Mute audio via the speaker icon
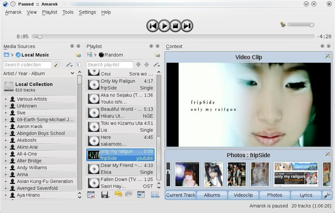This screenshot has height=213, width=335. (x=283, y=25)
